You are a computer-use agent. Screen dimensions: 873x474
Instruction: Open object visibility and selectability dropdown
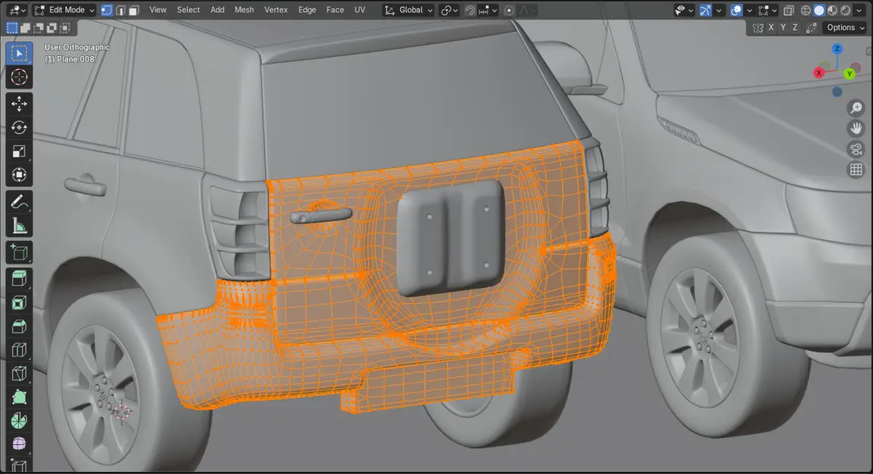[x=684, y=10]
